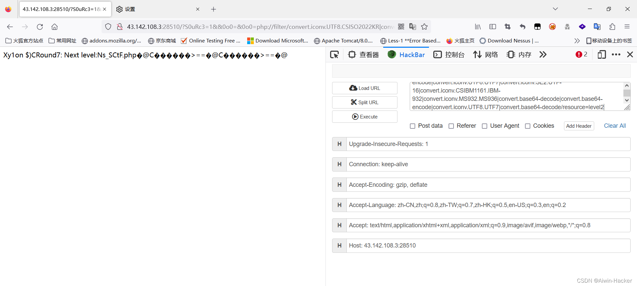The width and height of the screenshot is (637, 286).
Task: Open the Download Microsoft bookmark
Action: [278, 41]
